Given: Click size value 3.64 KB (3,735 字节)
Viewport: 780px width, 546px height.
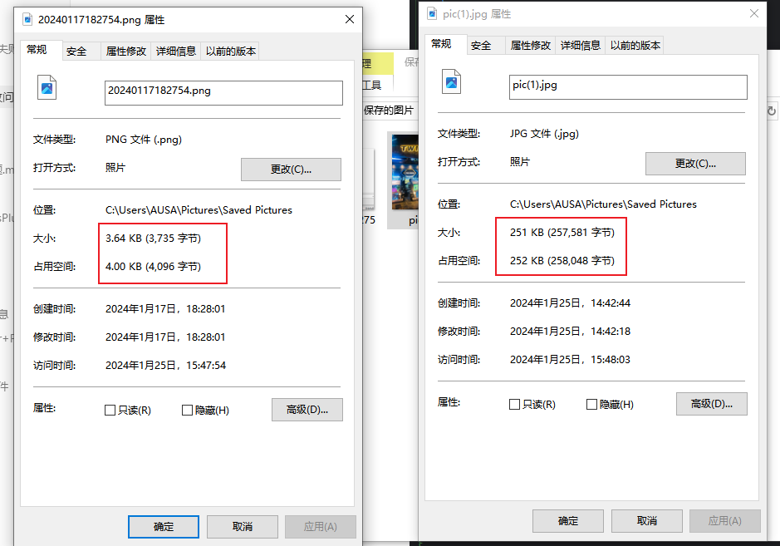Looking at the screenshot, I should tap(153, 239).
